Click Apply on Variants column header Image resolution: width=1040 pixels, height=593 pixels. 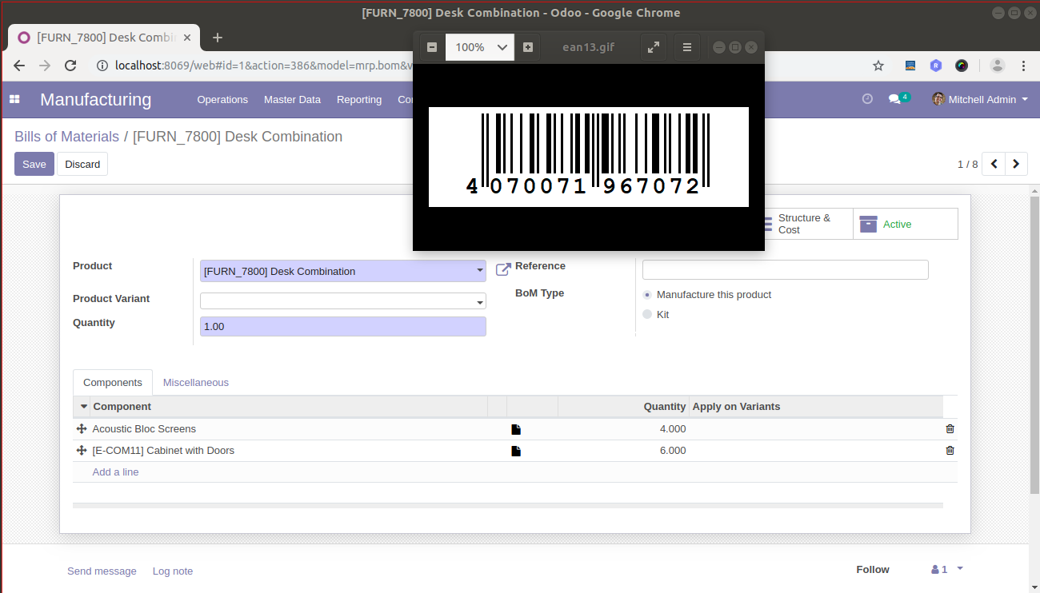(736, 407)
